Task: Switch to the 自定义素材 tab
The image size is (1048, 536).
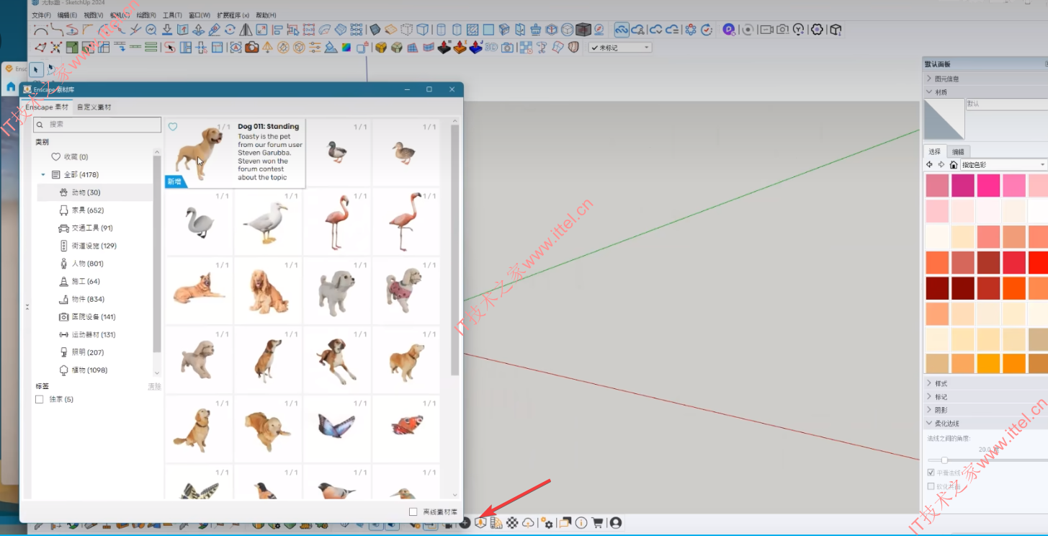Action: 94,107
